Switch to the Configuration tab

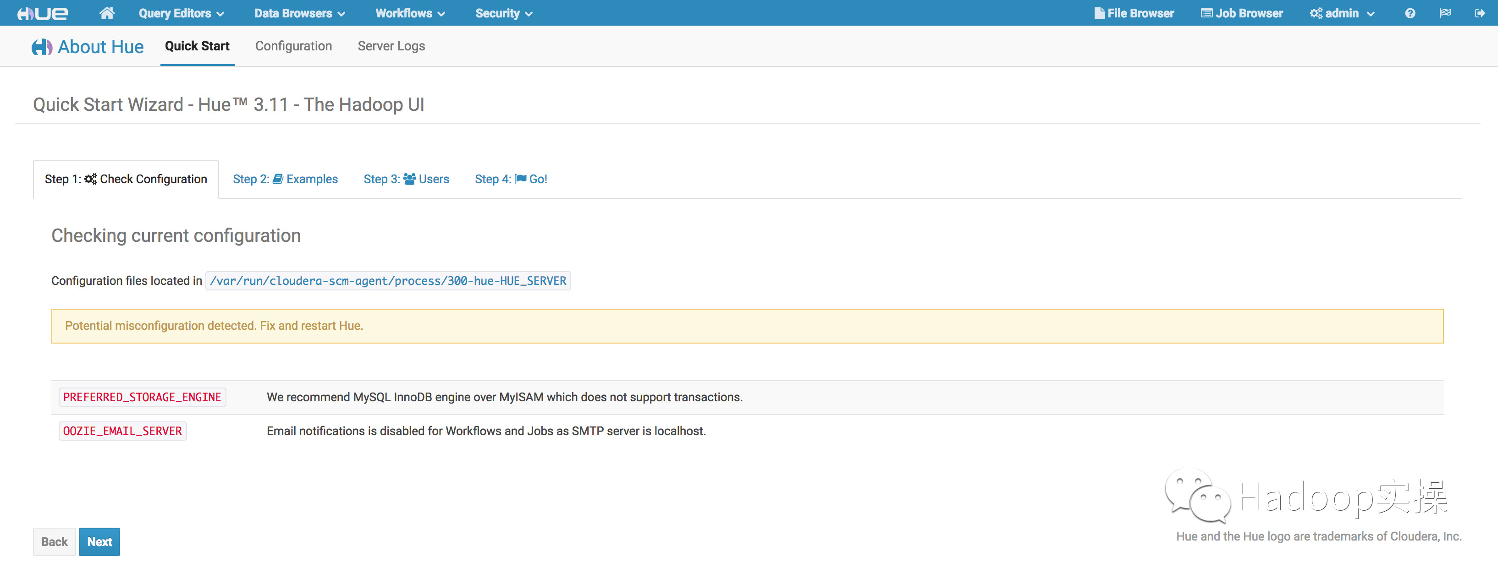click(x=294, y=46)
